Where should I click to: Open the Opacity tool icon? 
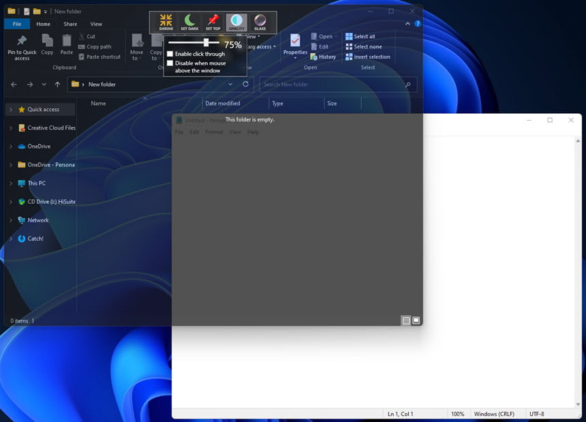click(236, 22)
